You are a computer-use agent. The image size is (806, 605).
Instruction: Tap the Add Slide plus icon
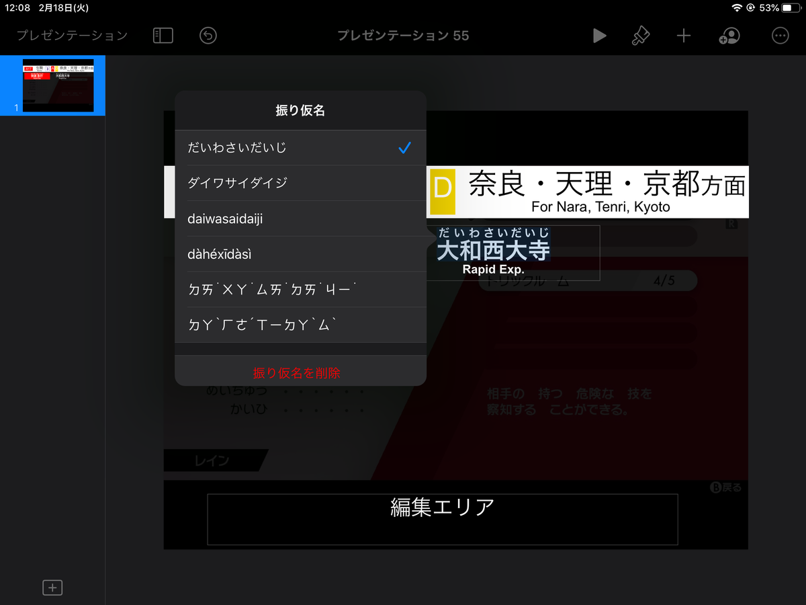pos(52,587)
